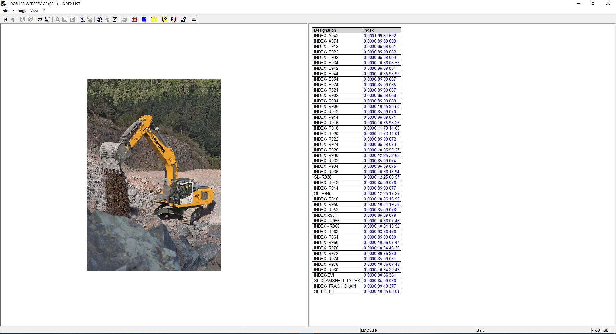Start a part number search with the magnifier A

tap(82, 19)
